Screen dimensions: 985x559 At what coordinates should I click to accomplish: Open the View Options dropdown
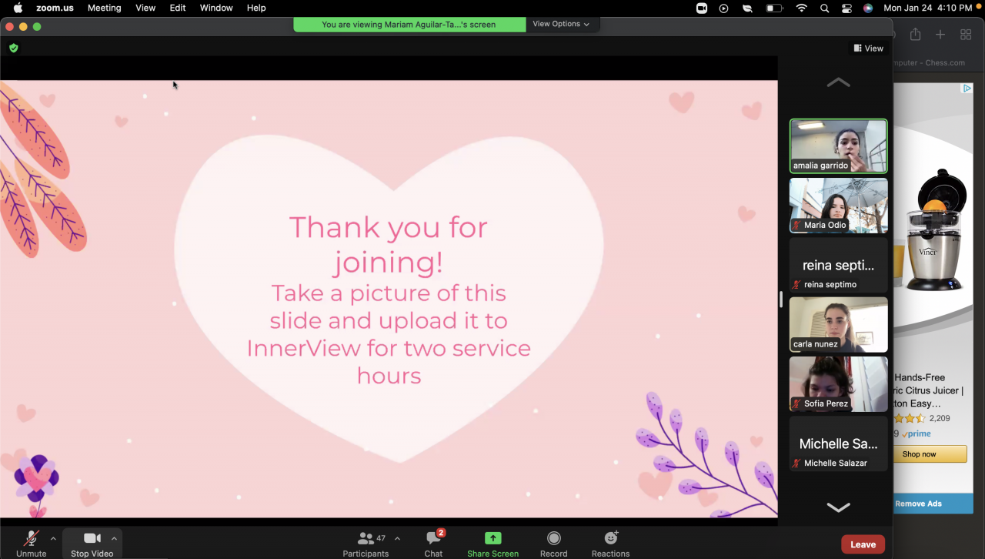pyautogui.click(x=561, y=24)
